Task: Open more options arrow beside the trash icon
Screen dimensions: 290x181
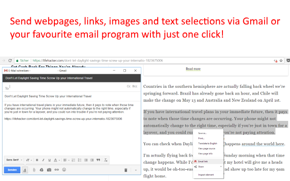Action: coord(136,170)
